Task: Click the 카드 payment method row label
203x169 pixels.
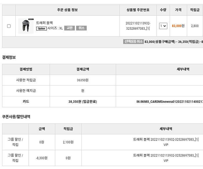Action: click(26, 102)
